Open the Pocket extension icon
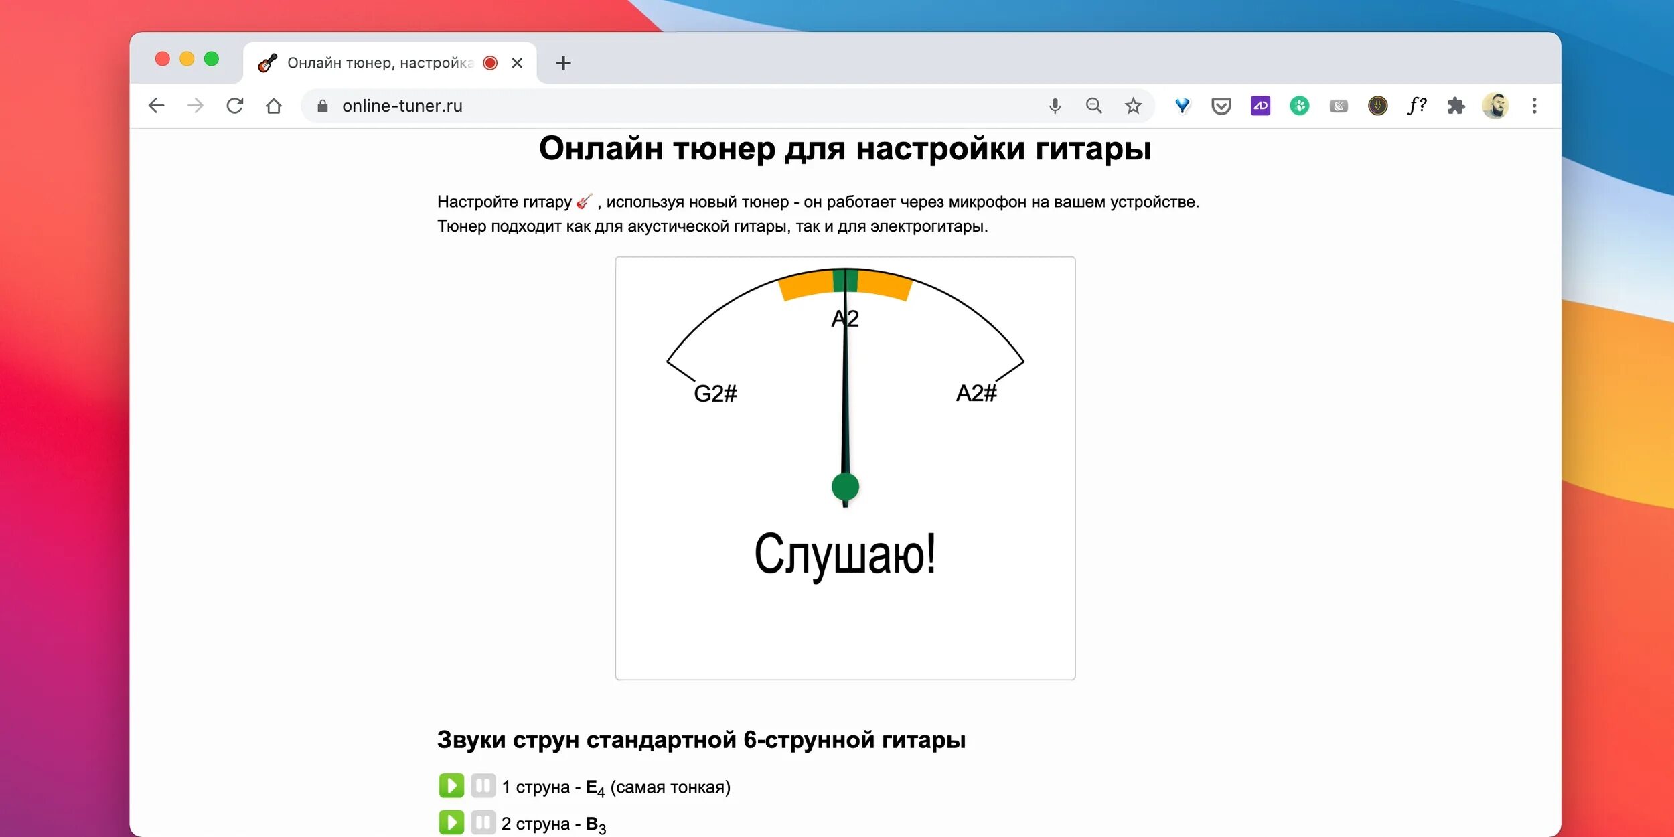1674x837 pixels. [x=1221, y=106]
